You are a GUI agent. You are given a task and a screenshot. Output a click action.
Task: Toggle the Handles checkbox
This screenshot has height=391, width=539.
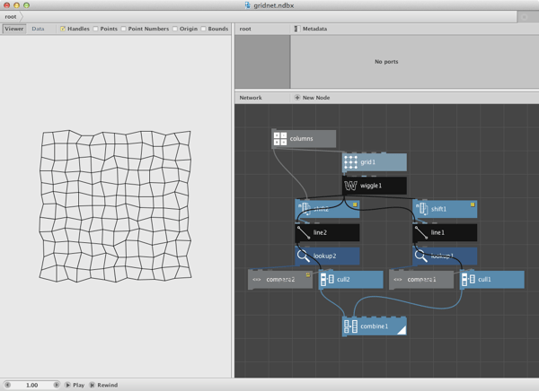tap(63, 29)
